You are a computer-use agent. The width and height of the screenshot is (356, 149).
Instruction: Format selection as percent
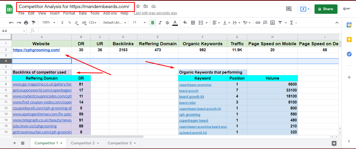pyautogui.click(x=70, y=23)
